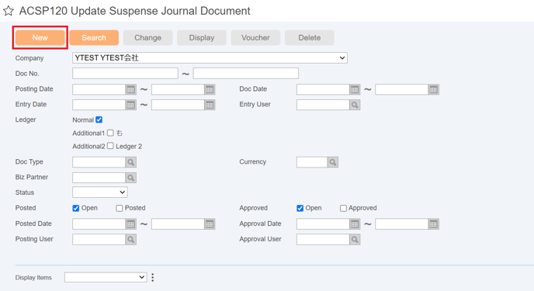This screenshot has height=291, width=534.
Task: Open calendar for Approval Date start field
Action: (355, 224)
